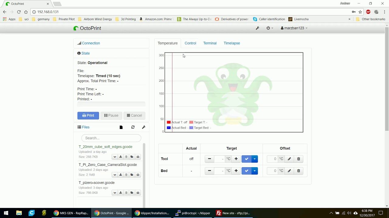Switch to the Timelapse tab
The width and height of the screenshot is (389, 218).
coord(232,43)
